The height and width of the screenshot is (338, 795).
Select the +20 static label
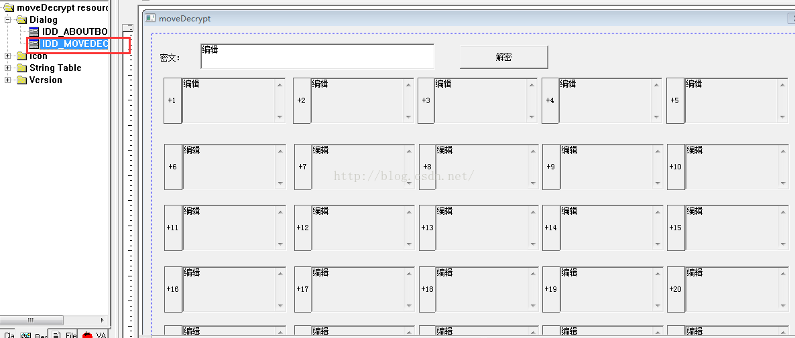tap(675, 289)
